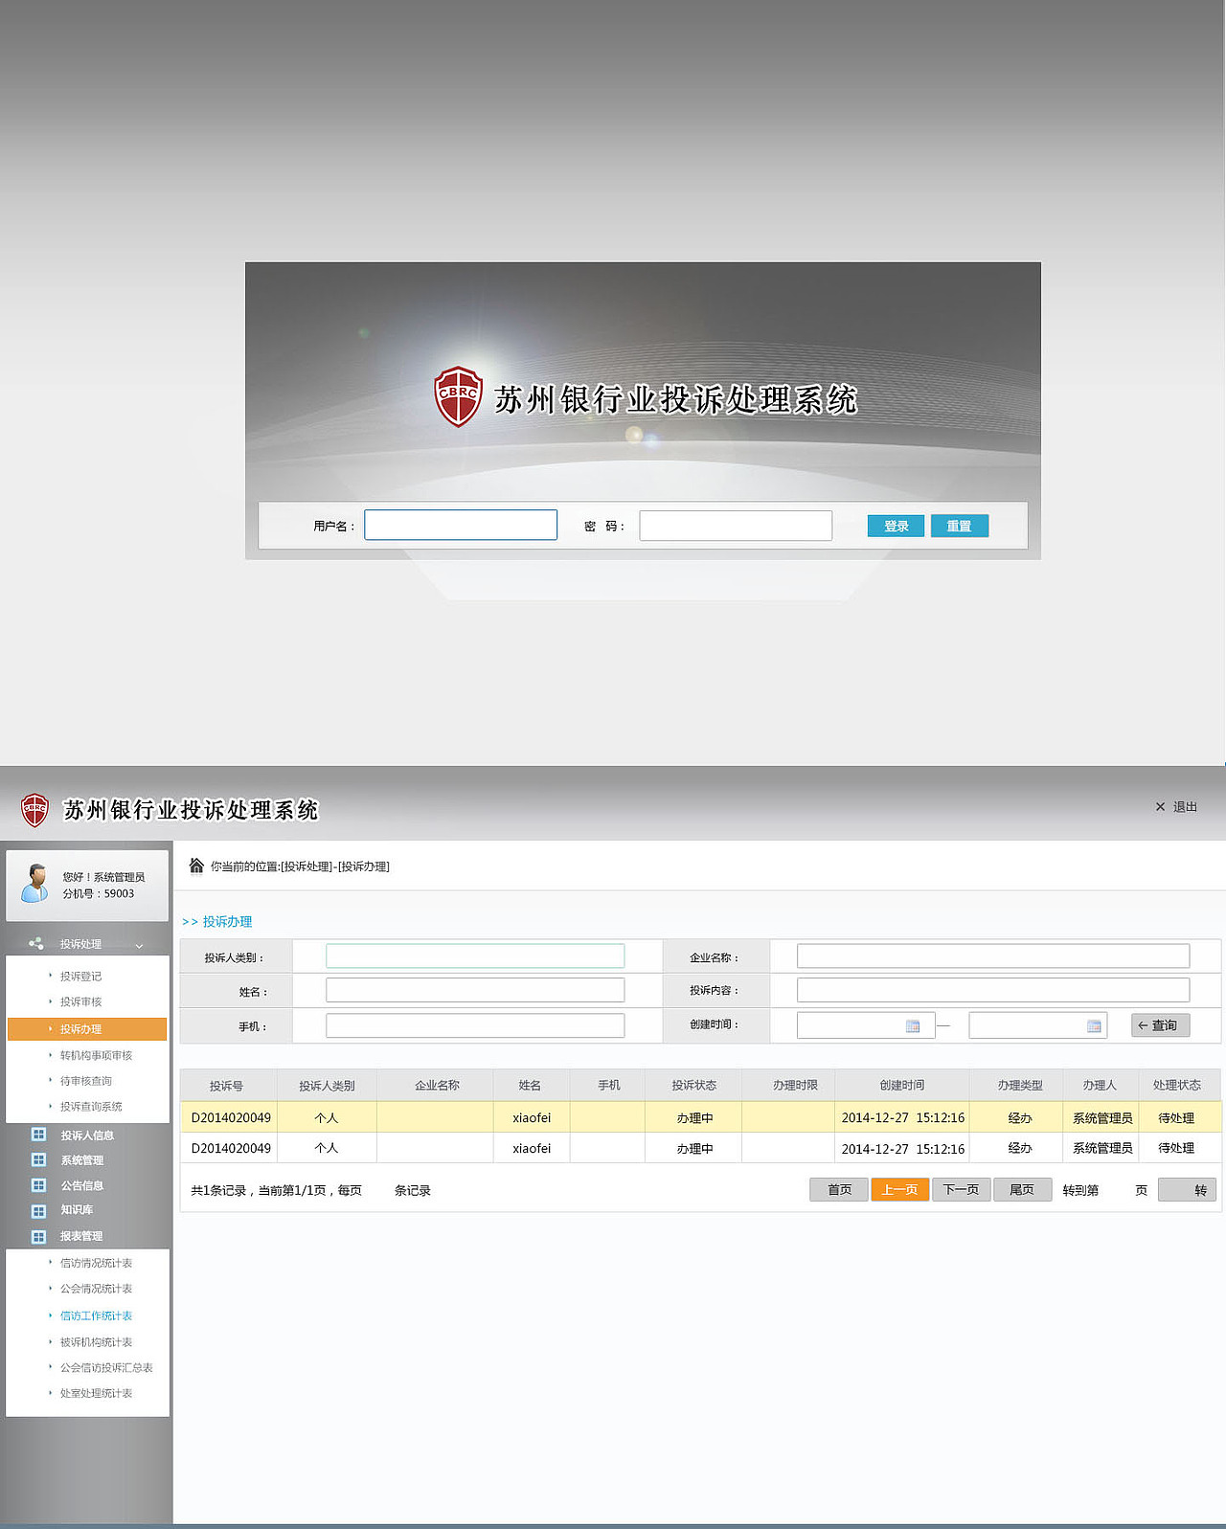This screenshot has height=1529, width=1226.
Task: Click the 手机 search input
Action: tap(475, 1025)
